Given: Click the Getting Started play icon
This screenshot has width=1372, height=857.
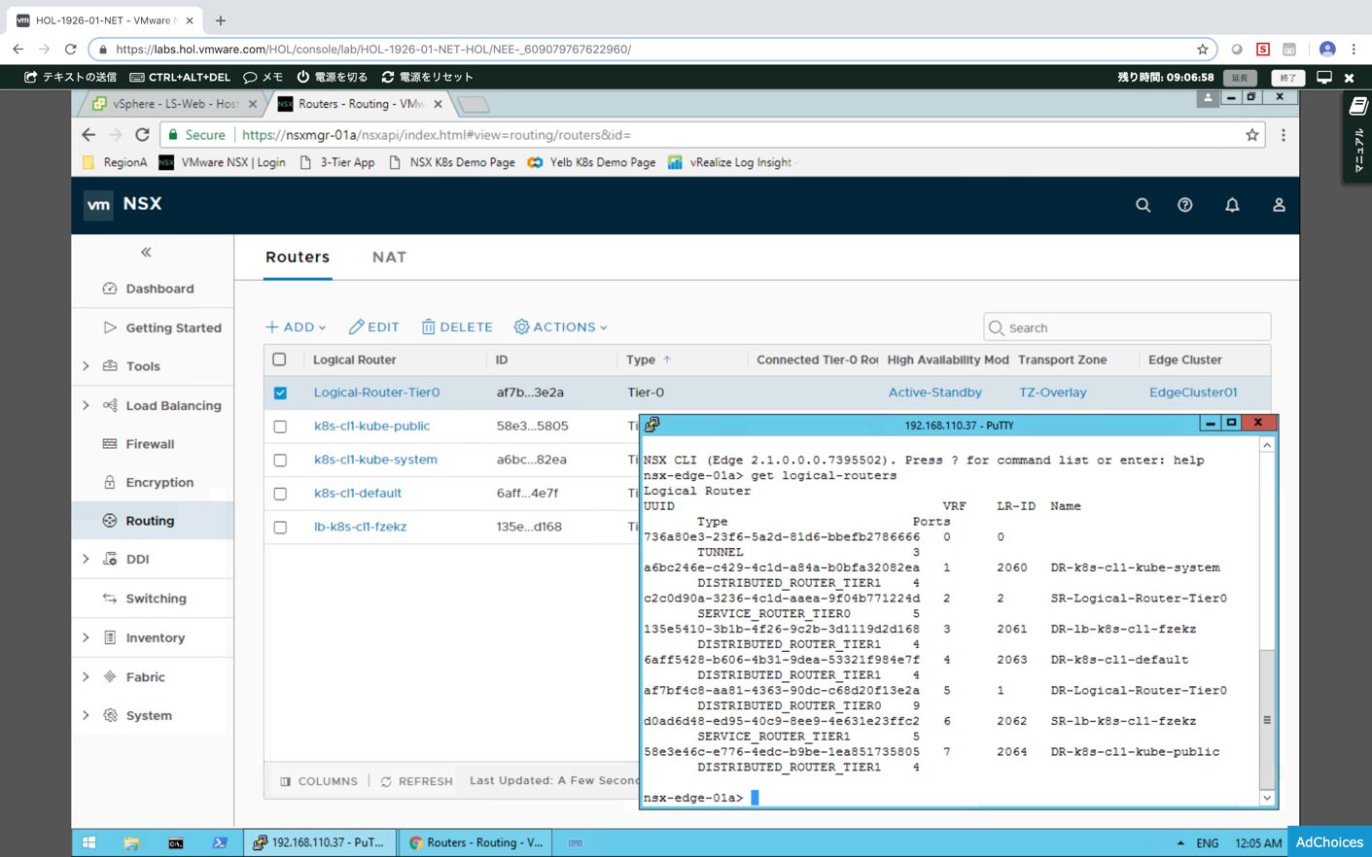Looking at the screenshot, I should point(110,327).
